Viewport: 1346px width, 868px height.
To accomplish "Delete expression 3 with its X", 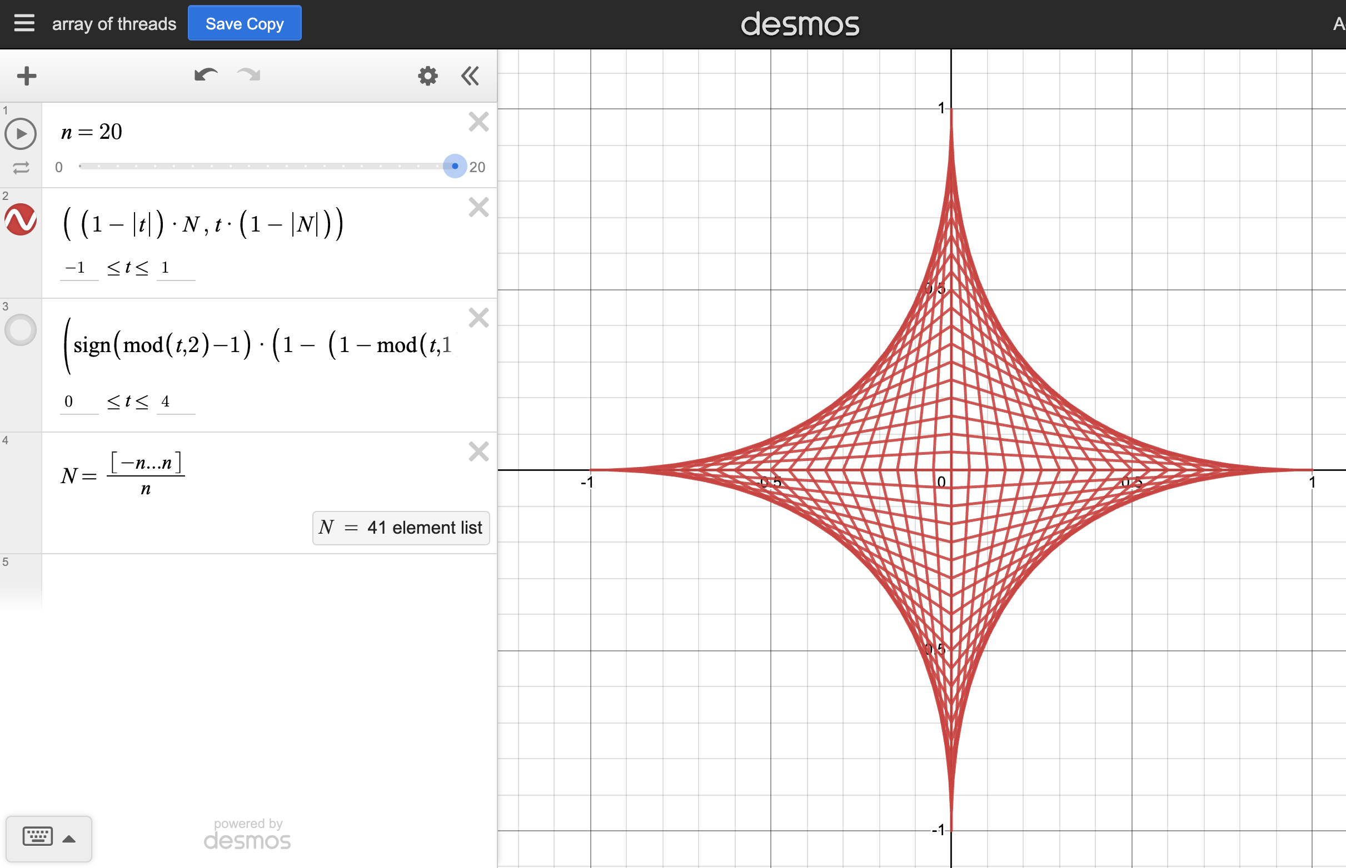I will [478, 318].
